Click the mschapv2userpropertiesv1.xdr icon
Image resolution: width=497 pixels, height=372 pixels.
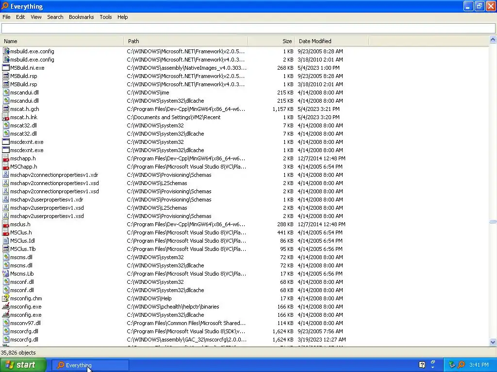(6, 199)
